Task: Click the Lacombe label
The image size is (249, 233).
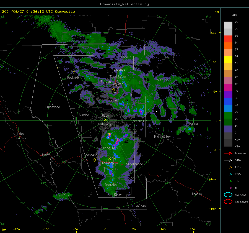Action: pyautogui.click(x=119, y=70)
